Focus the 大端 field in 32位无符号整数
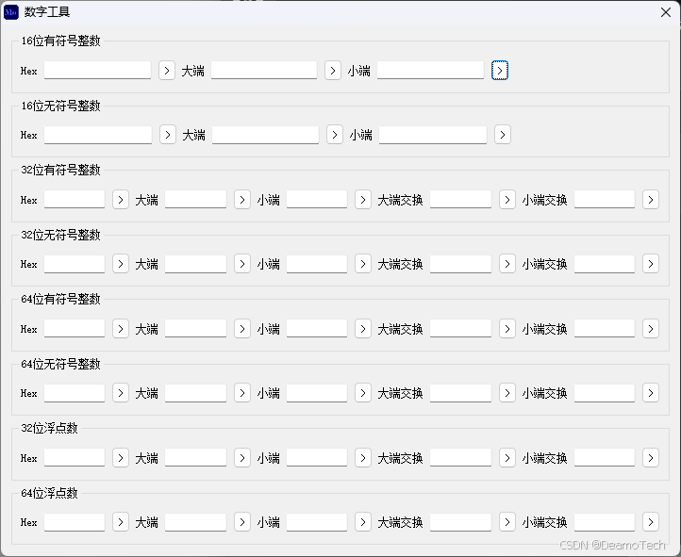The width and height of the screenshot is (681, 557). click(195, 264)
